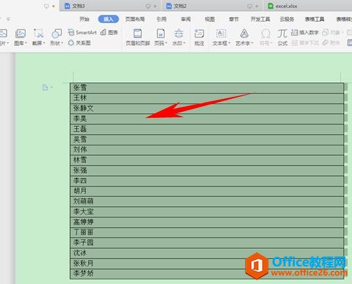Click the table cell containing 王磊
Screen dimensions: 352x284
point(206,130)
